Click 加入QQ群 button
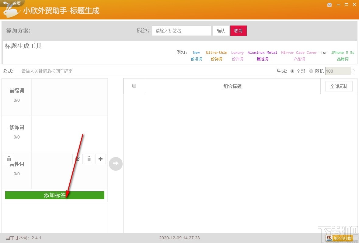The width and height of the screenshot is (359, 243). [x=343, y=238]
